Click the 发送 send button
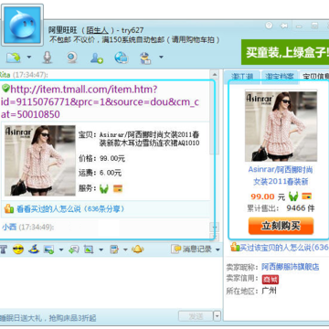Viewport: 329px width, 329px height. click(196, 316)
